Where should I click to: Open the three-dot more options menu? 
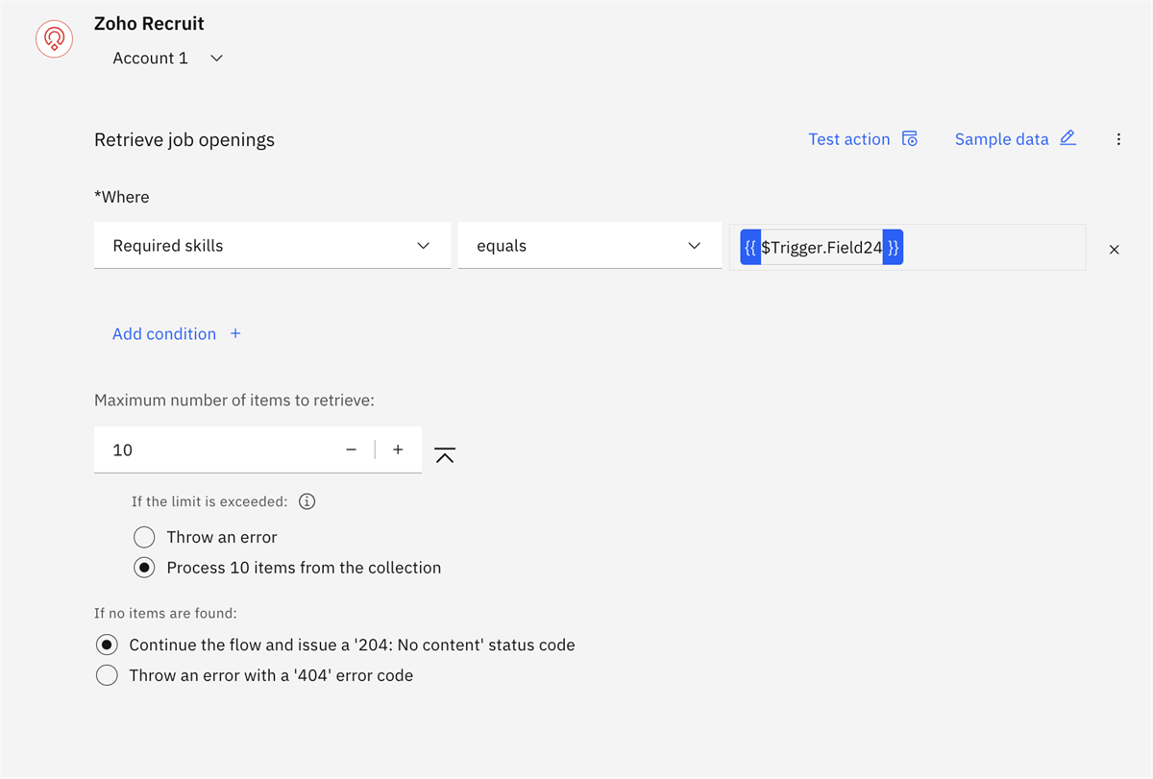pos(1118,139)
